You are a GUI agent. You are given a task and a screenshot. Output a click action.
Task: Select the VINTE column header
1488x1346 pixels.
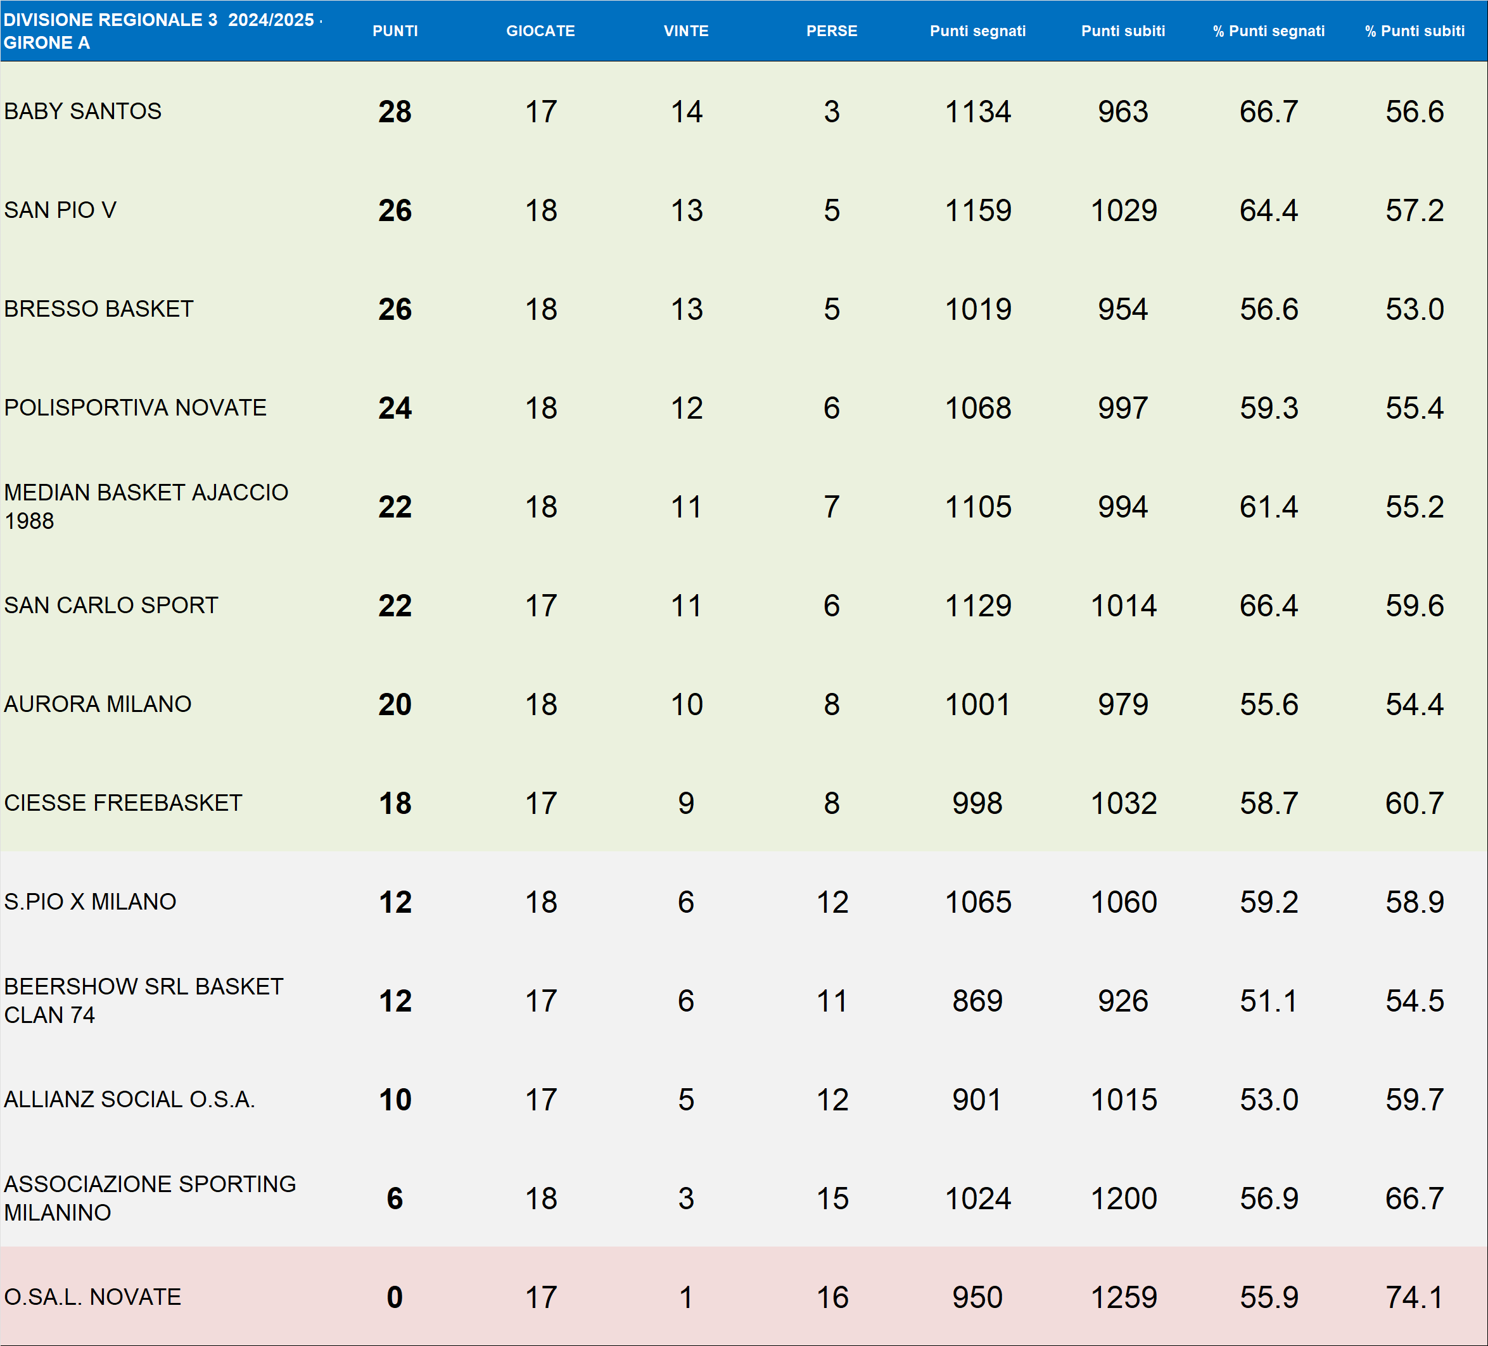coord(685,31)
